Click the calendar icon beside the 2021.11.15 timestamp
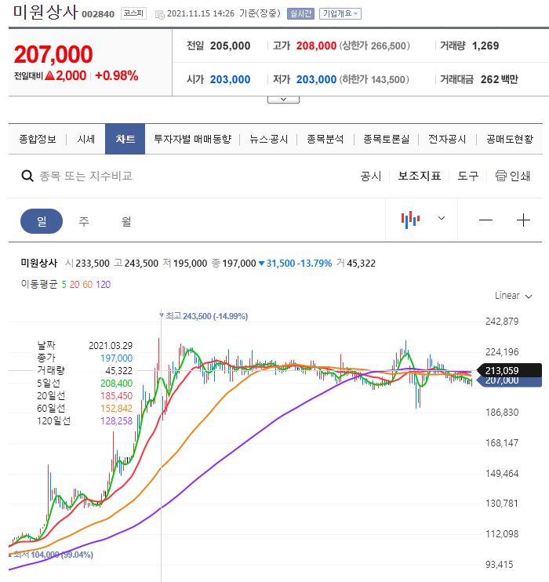Viewport: 549px width, 582px height. (x=160, y=14)
